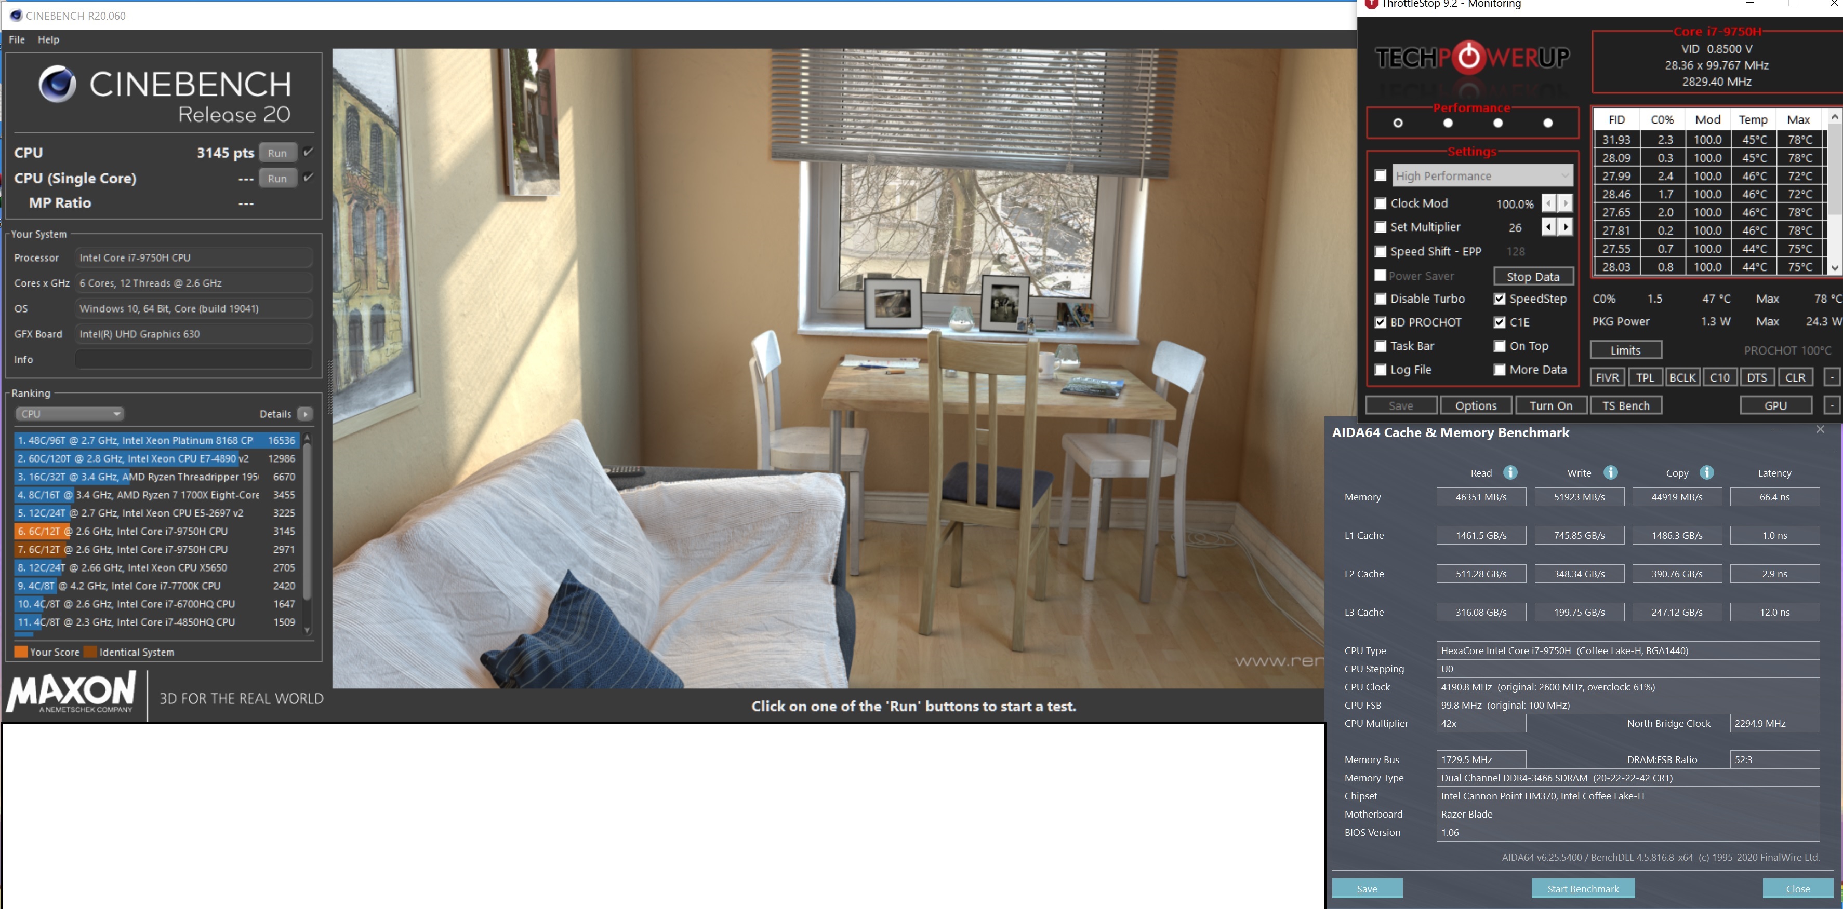This screenshot has height=909, width=1843.
Task: Launch TS Bench
Action: point(1625,405)
